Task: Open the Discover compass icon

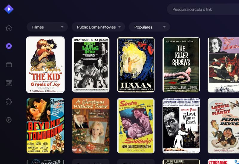Action: click(x=9, y=46)
